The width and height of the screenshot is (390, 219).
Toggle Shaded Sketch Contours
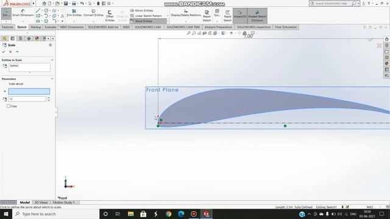click(x=257, y=16)
